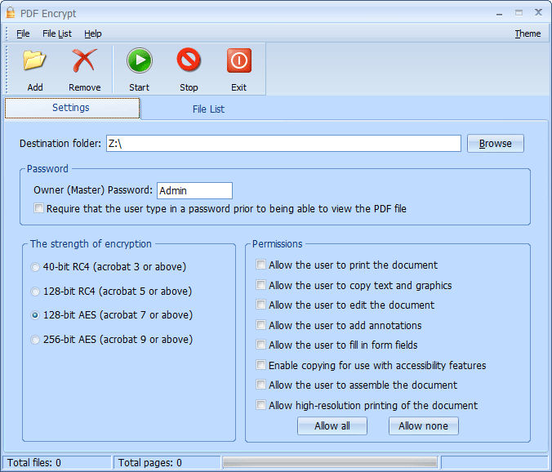Check allow copying text and graphics
The height and width of the screenshot is (472, 552).
(261, 286)
